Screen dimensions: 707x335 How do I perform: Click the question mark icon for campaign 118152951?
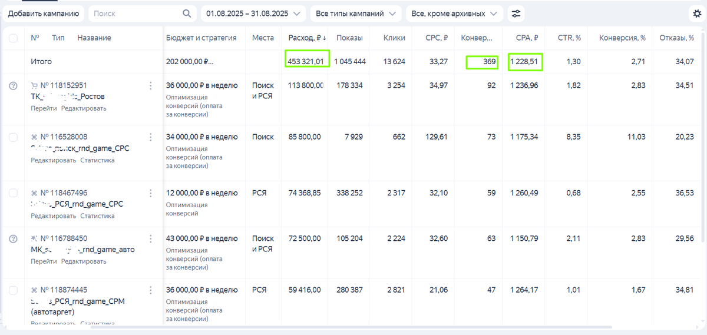[13, 85]
